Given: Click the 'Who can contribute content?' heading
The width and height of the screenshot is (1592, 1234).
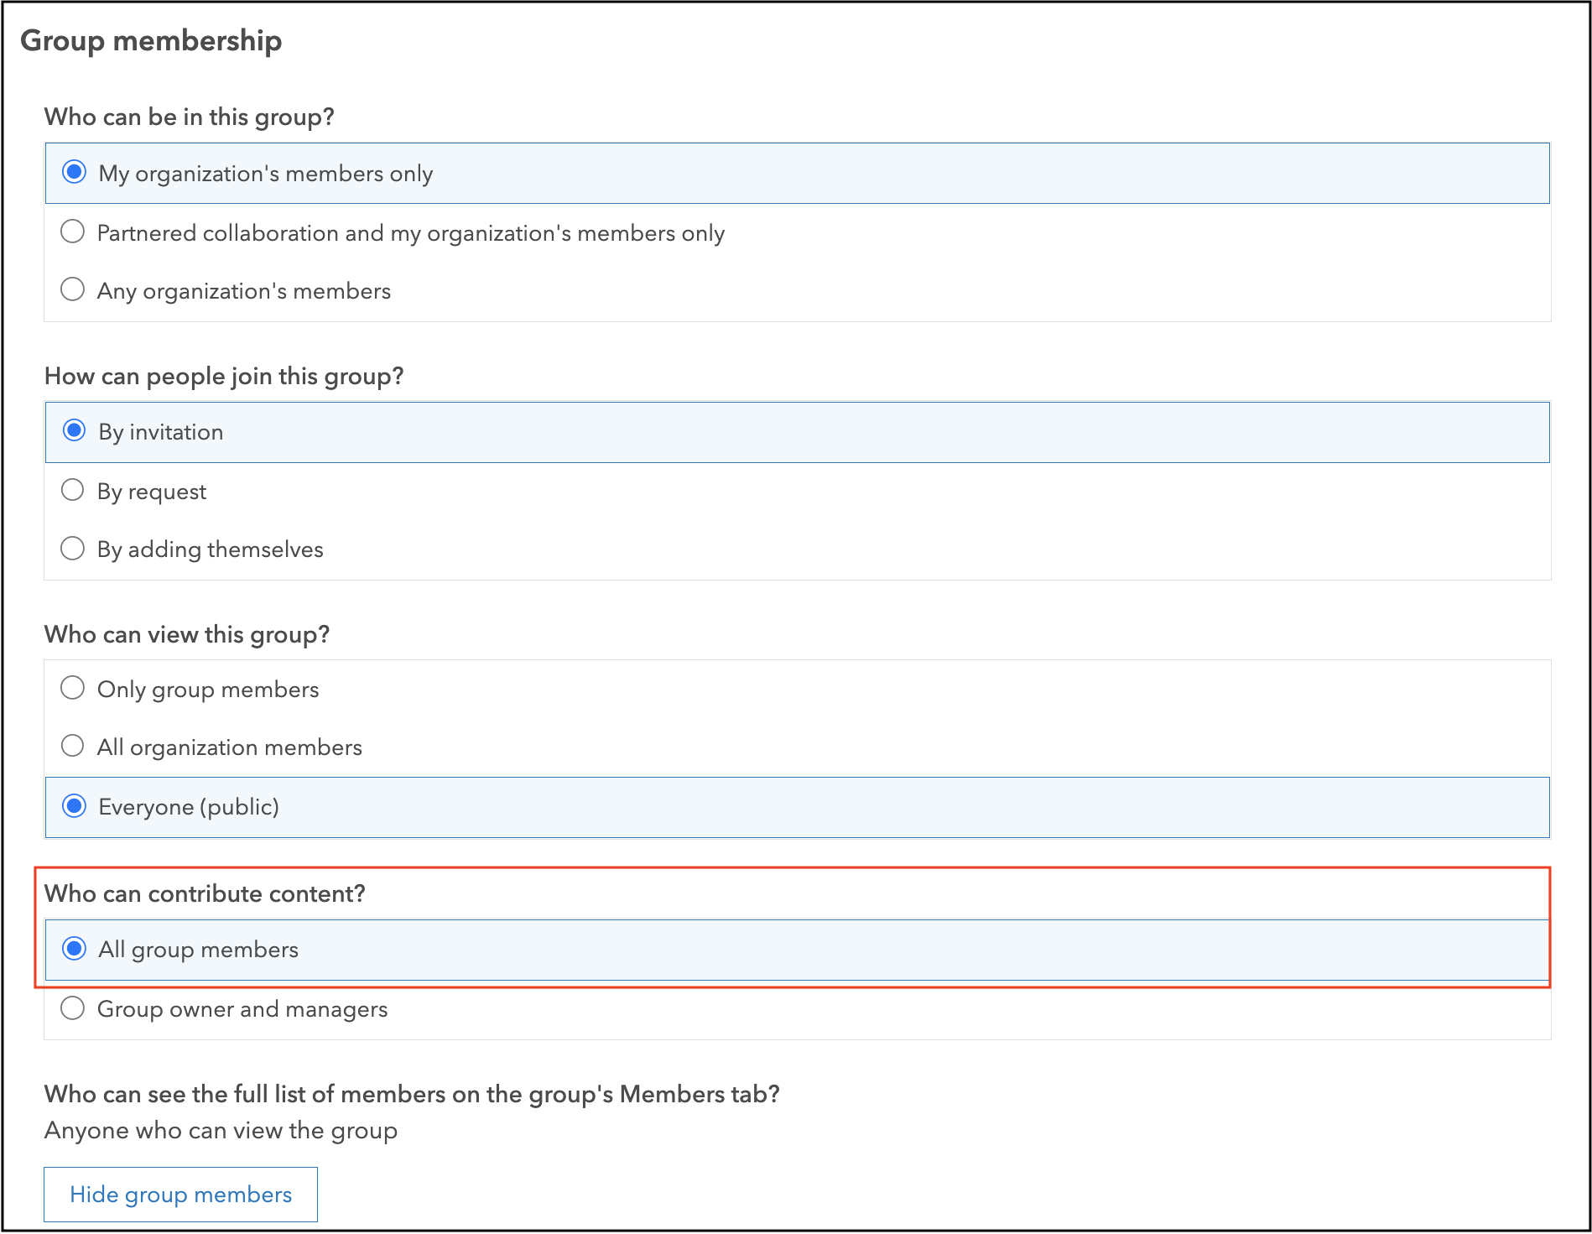Looking at the screenshot, I should [x=205, y=893].
